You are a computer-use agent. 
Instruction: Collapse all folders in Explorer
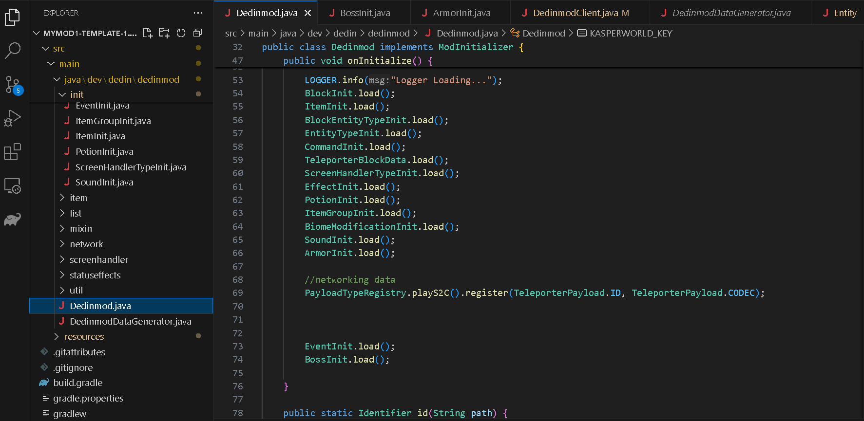197,33
